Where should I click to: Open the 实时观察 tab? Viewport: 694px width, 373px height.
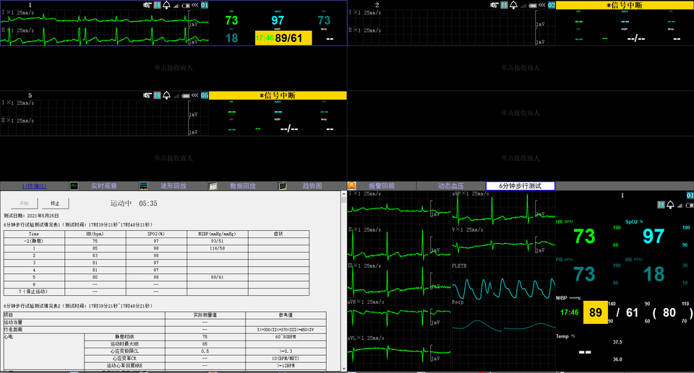pyautogui.click(x=104, y=186)
